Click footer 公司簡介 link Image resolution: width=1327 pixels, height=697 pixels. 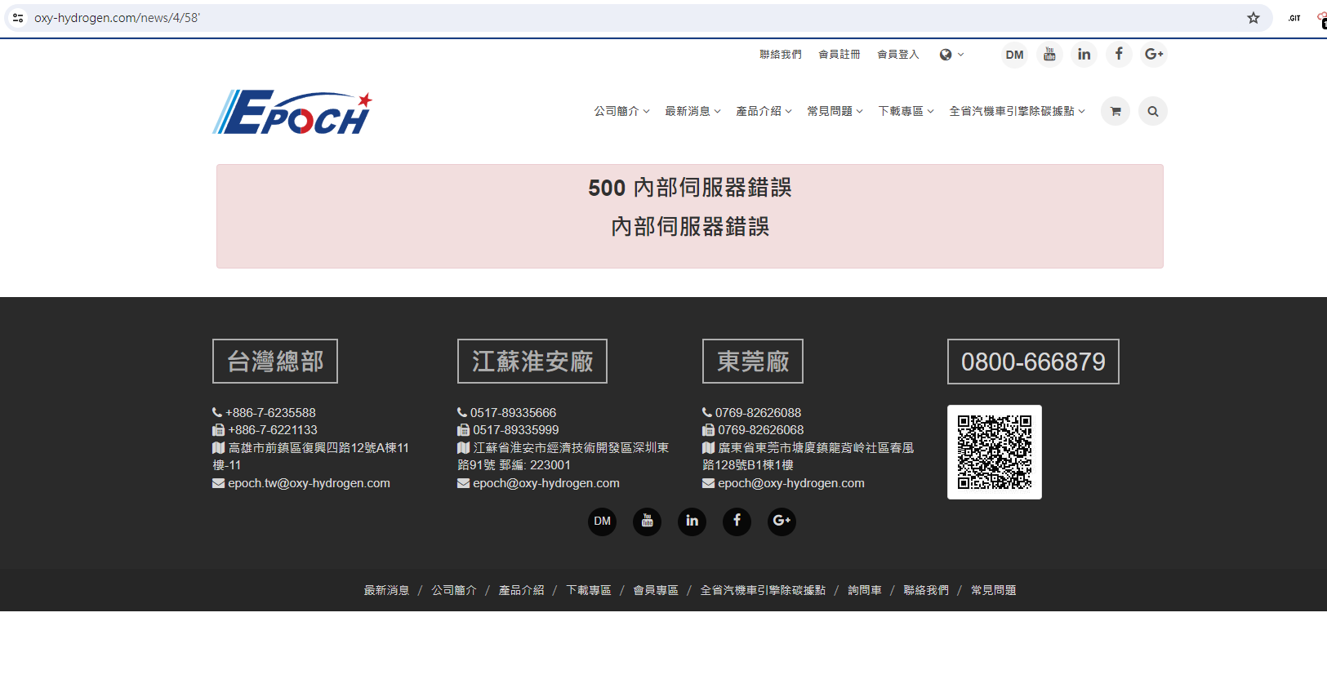[454, 590]
